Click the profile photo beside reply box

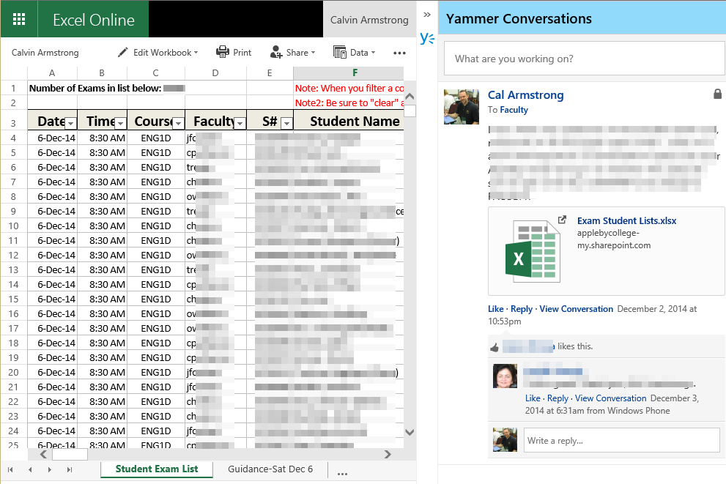pos(505,439)
